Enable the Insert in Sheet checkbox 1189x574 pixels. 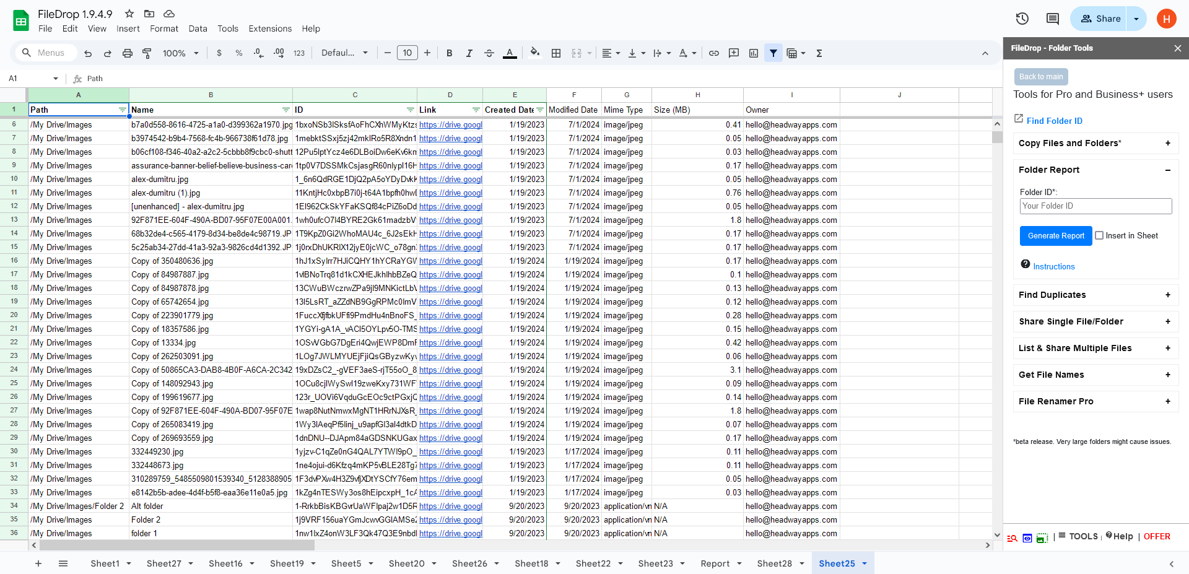[x=1099, y=235]
